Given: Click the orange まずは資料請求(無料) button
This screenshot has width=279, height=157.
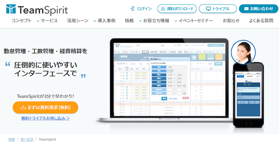Looking at the screenshot, I should (x=45, y=107).
